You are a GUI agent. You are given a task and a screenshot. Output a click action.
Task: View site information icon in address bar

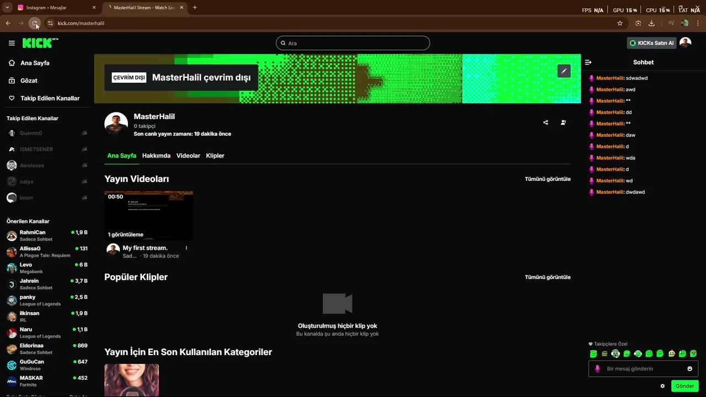pos(50,23)
